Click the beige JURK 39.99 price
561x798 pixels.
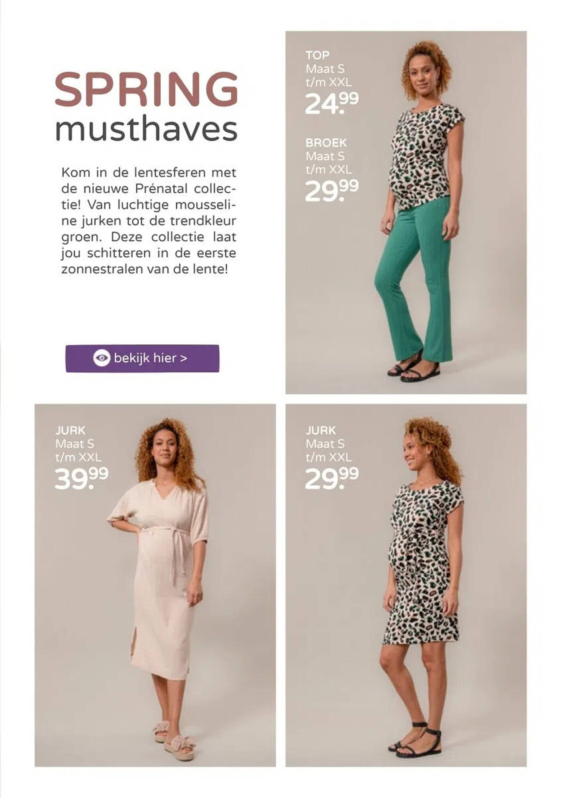(81, 479)
